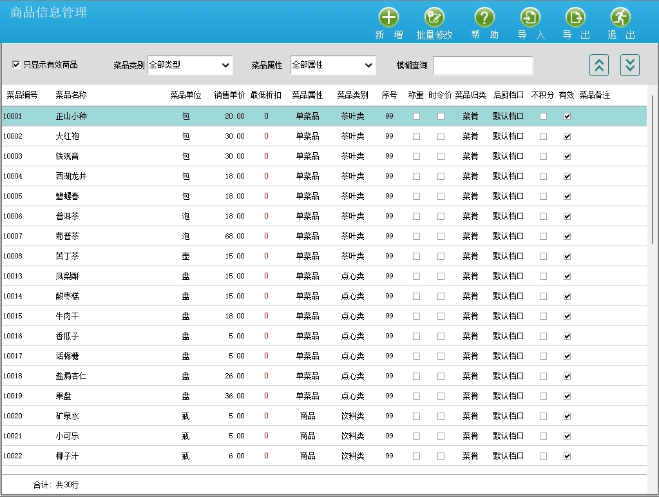Click the 新增 (Add) plus icon
659x497 pixels.
pos(388,18)
